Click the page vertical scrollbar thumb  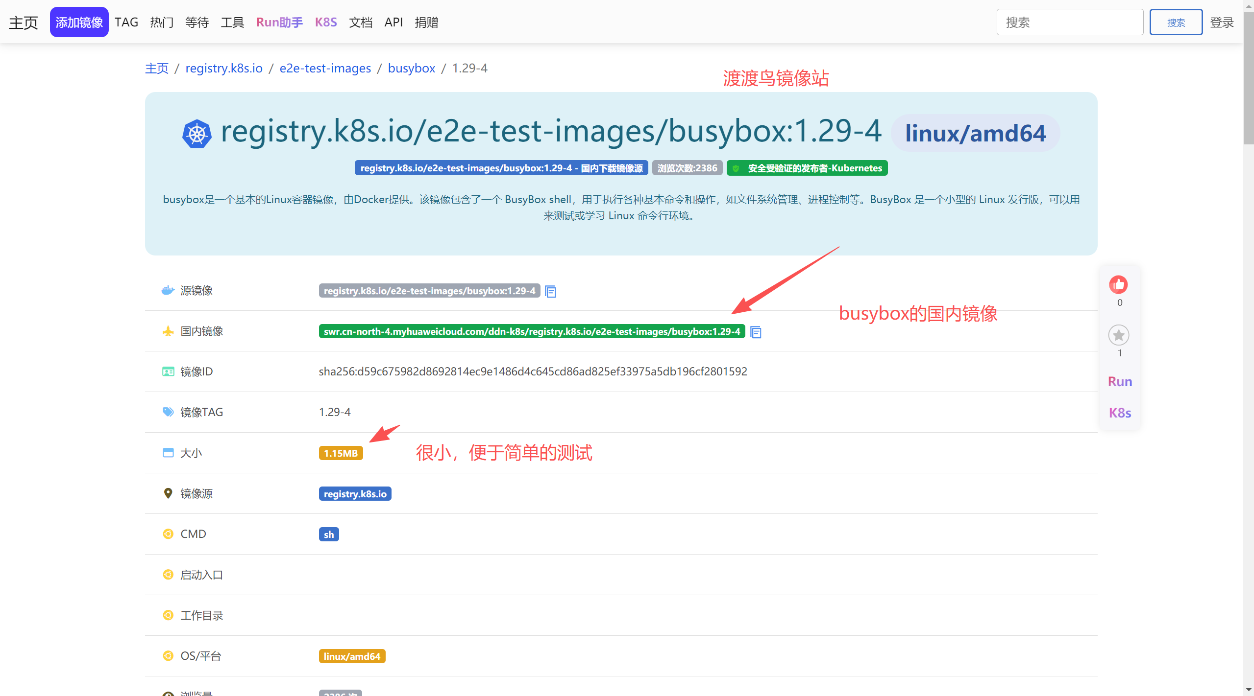tap(1248, 78)
